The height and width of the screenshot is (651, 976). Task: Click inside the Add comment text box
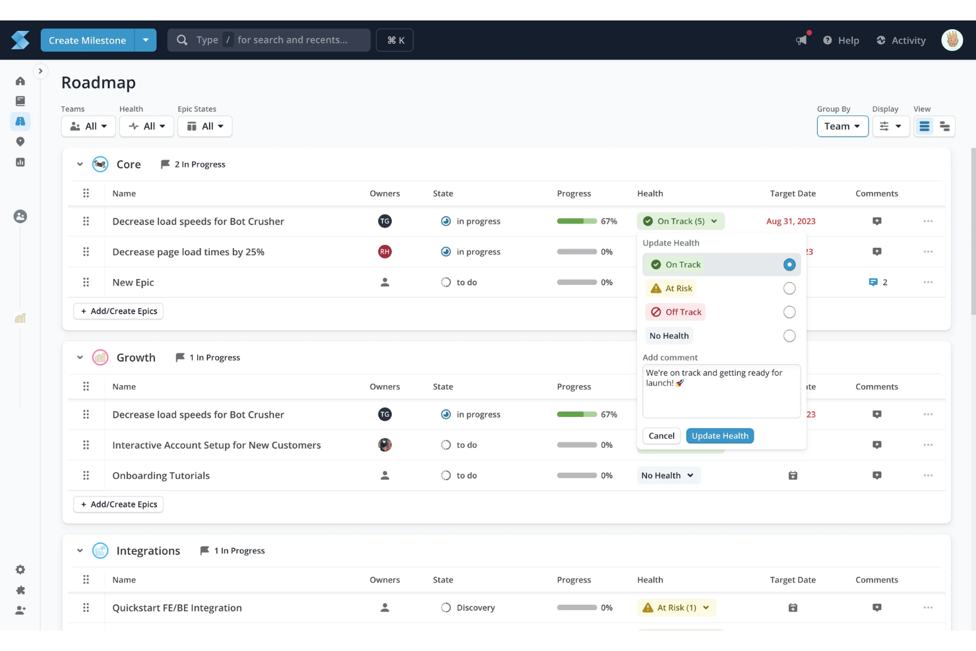pyautogui.click(x=721, y=391)
